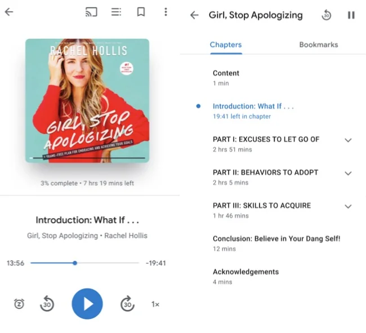Open PART III: SKILLS TO ACQUIRE row
366x333 pixels.
(273, 210)
